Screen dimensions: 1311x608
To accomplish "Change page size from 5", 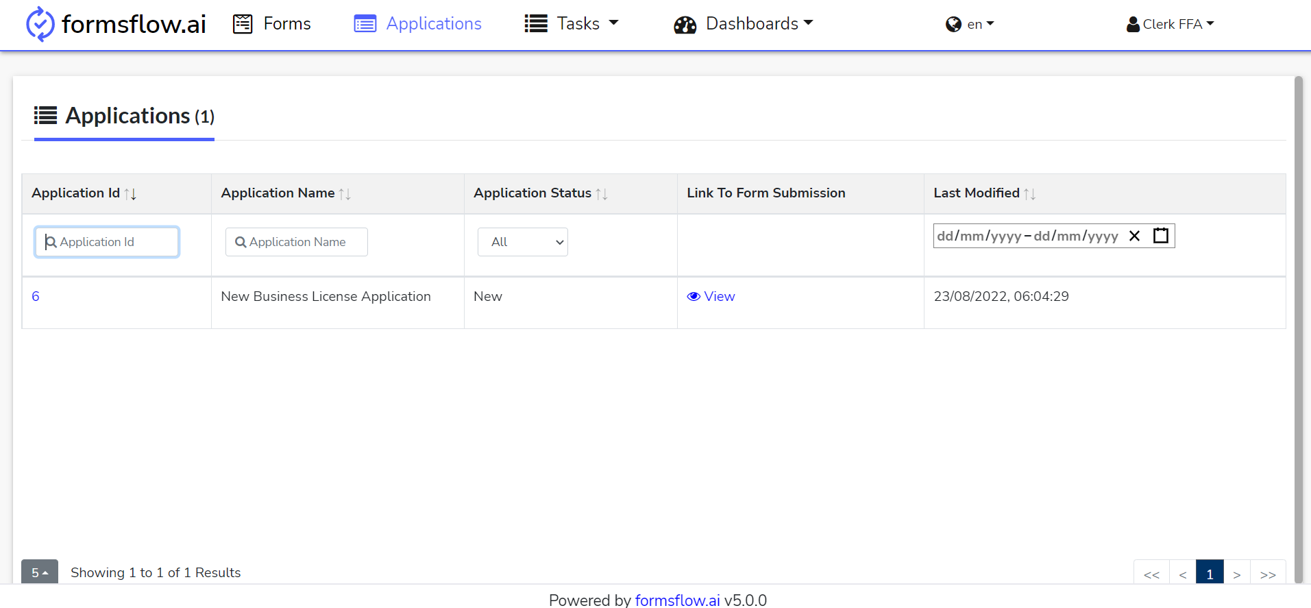I will tap(40, 572).
